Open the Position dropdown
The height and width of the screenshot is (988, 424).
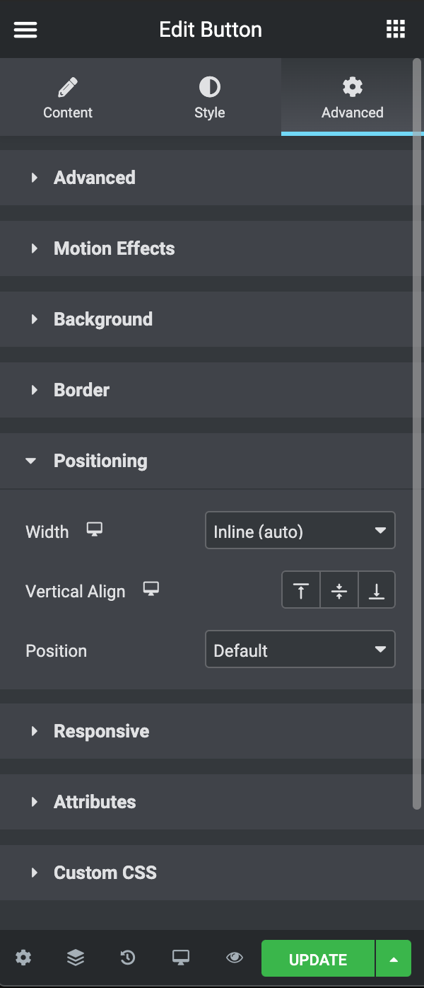tap(300, 650)
